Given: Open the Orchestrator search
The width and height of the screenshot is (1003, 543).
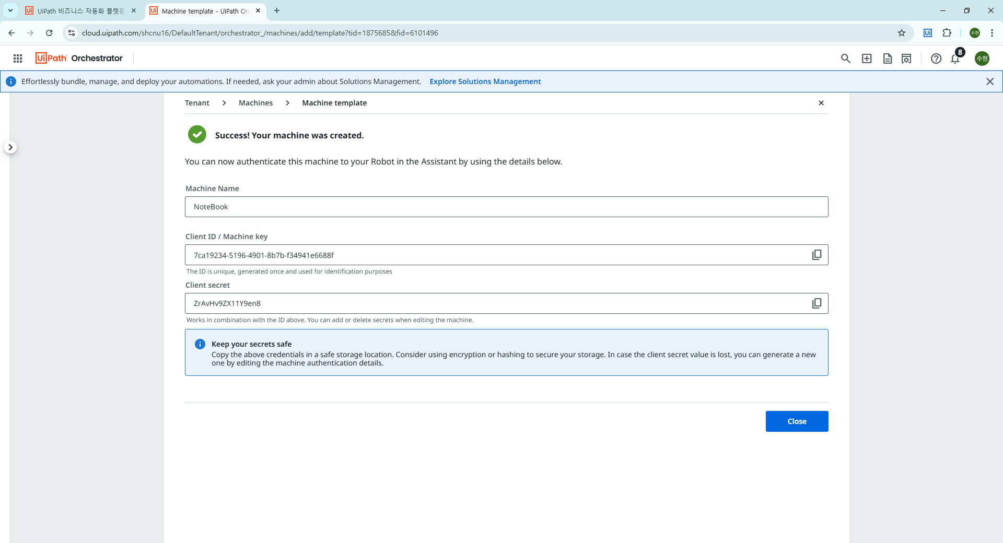Looking at the screenshot, I should [846, 58].
